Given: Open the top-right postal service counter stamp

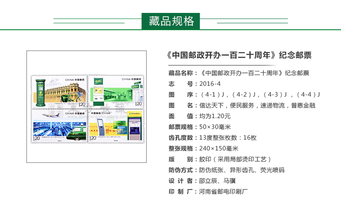Looking at the screenshot, I should [x=116, y=91].
